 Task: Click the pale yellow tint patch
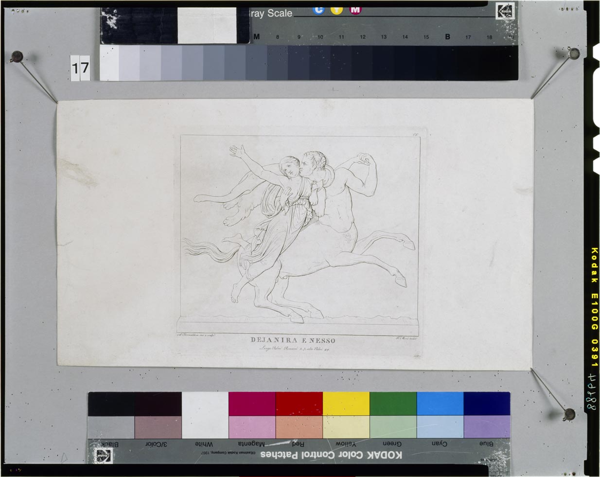346,427
